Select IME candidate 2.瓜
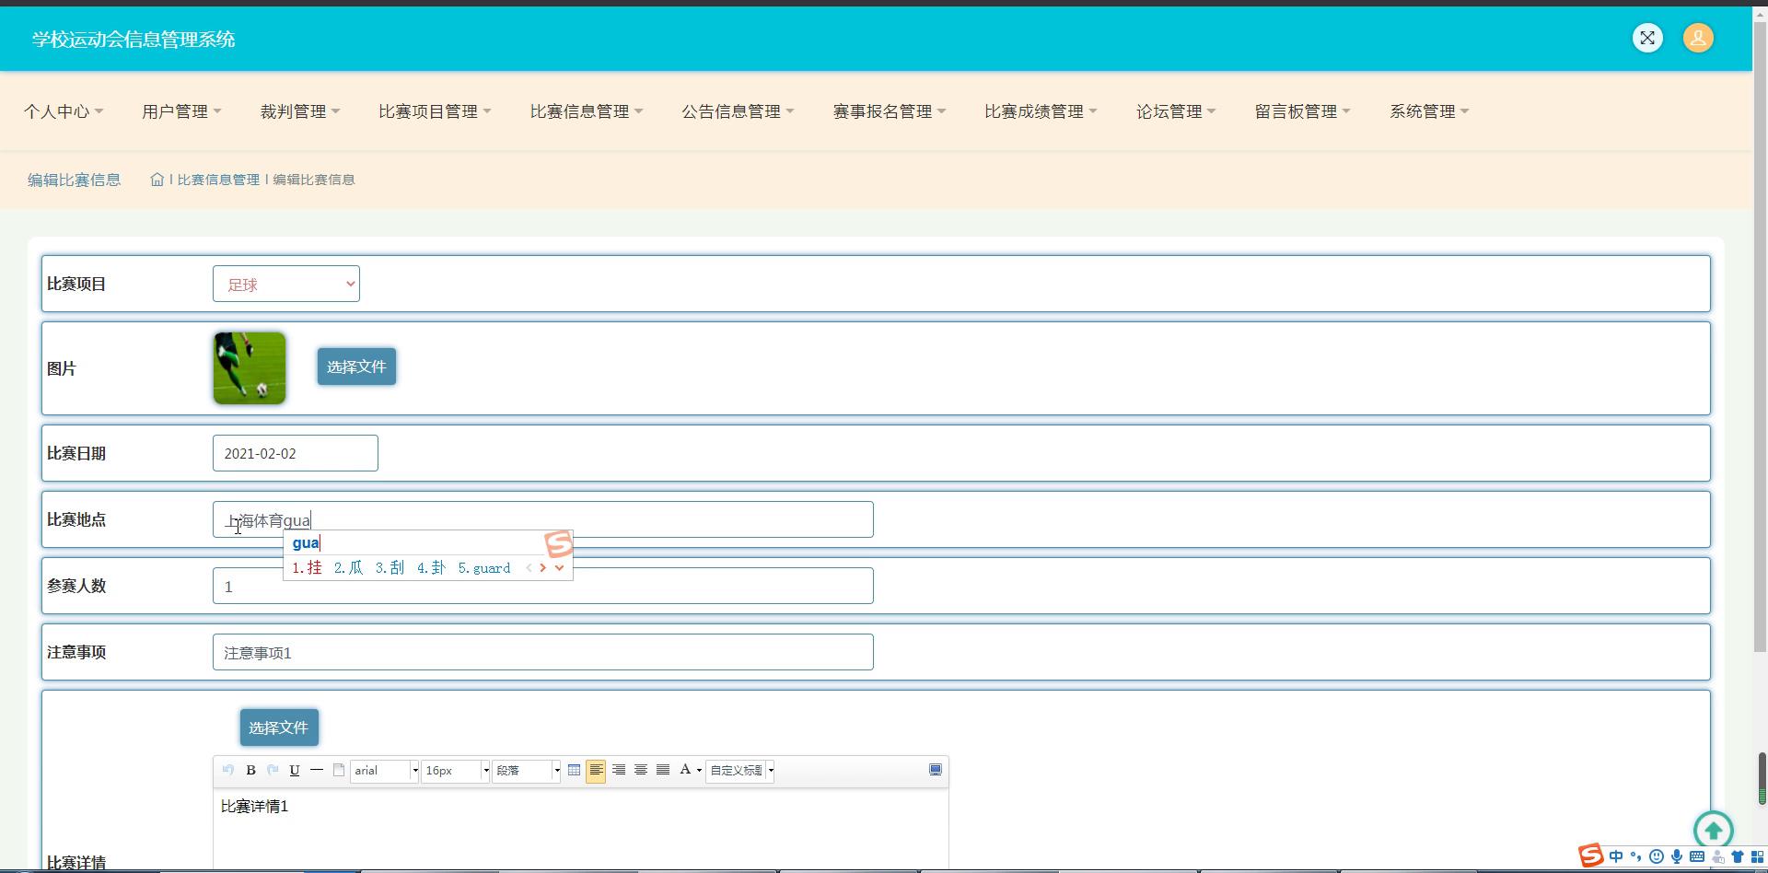 [x=348, y=567]
